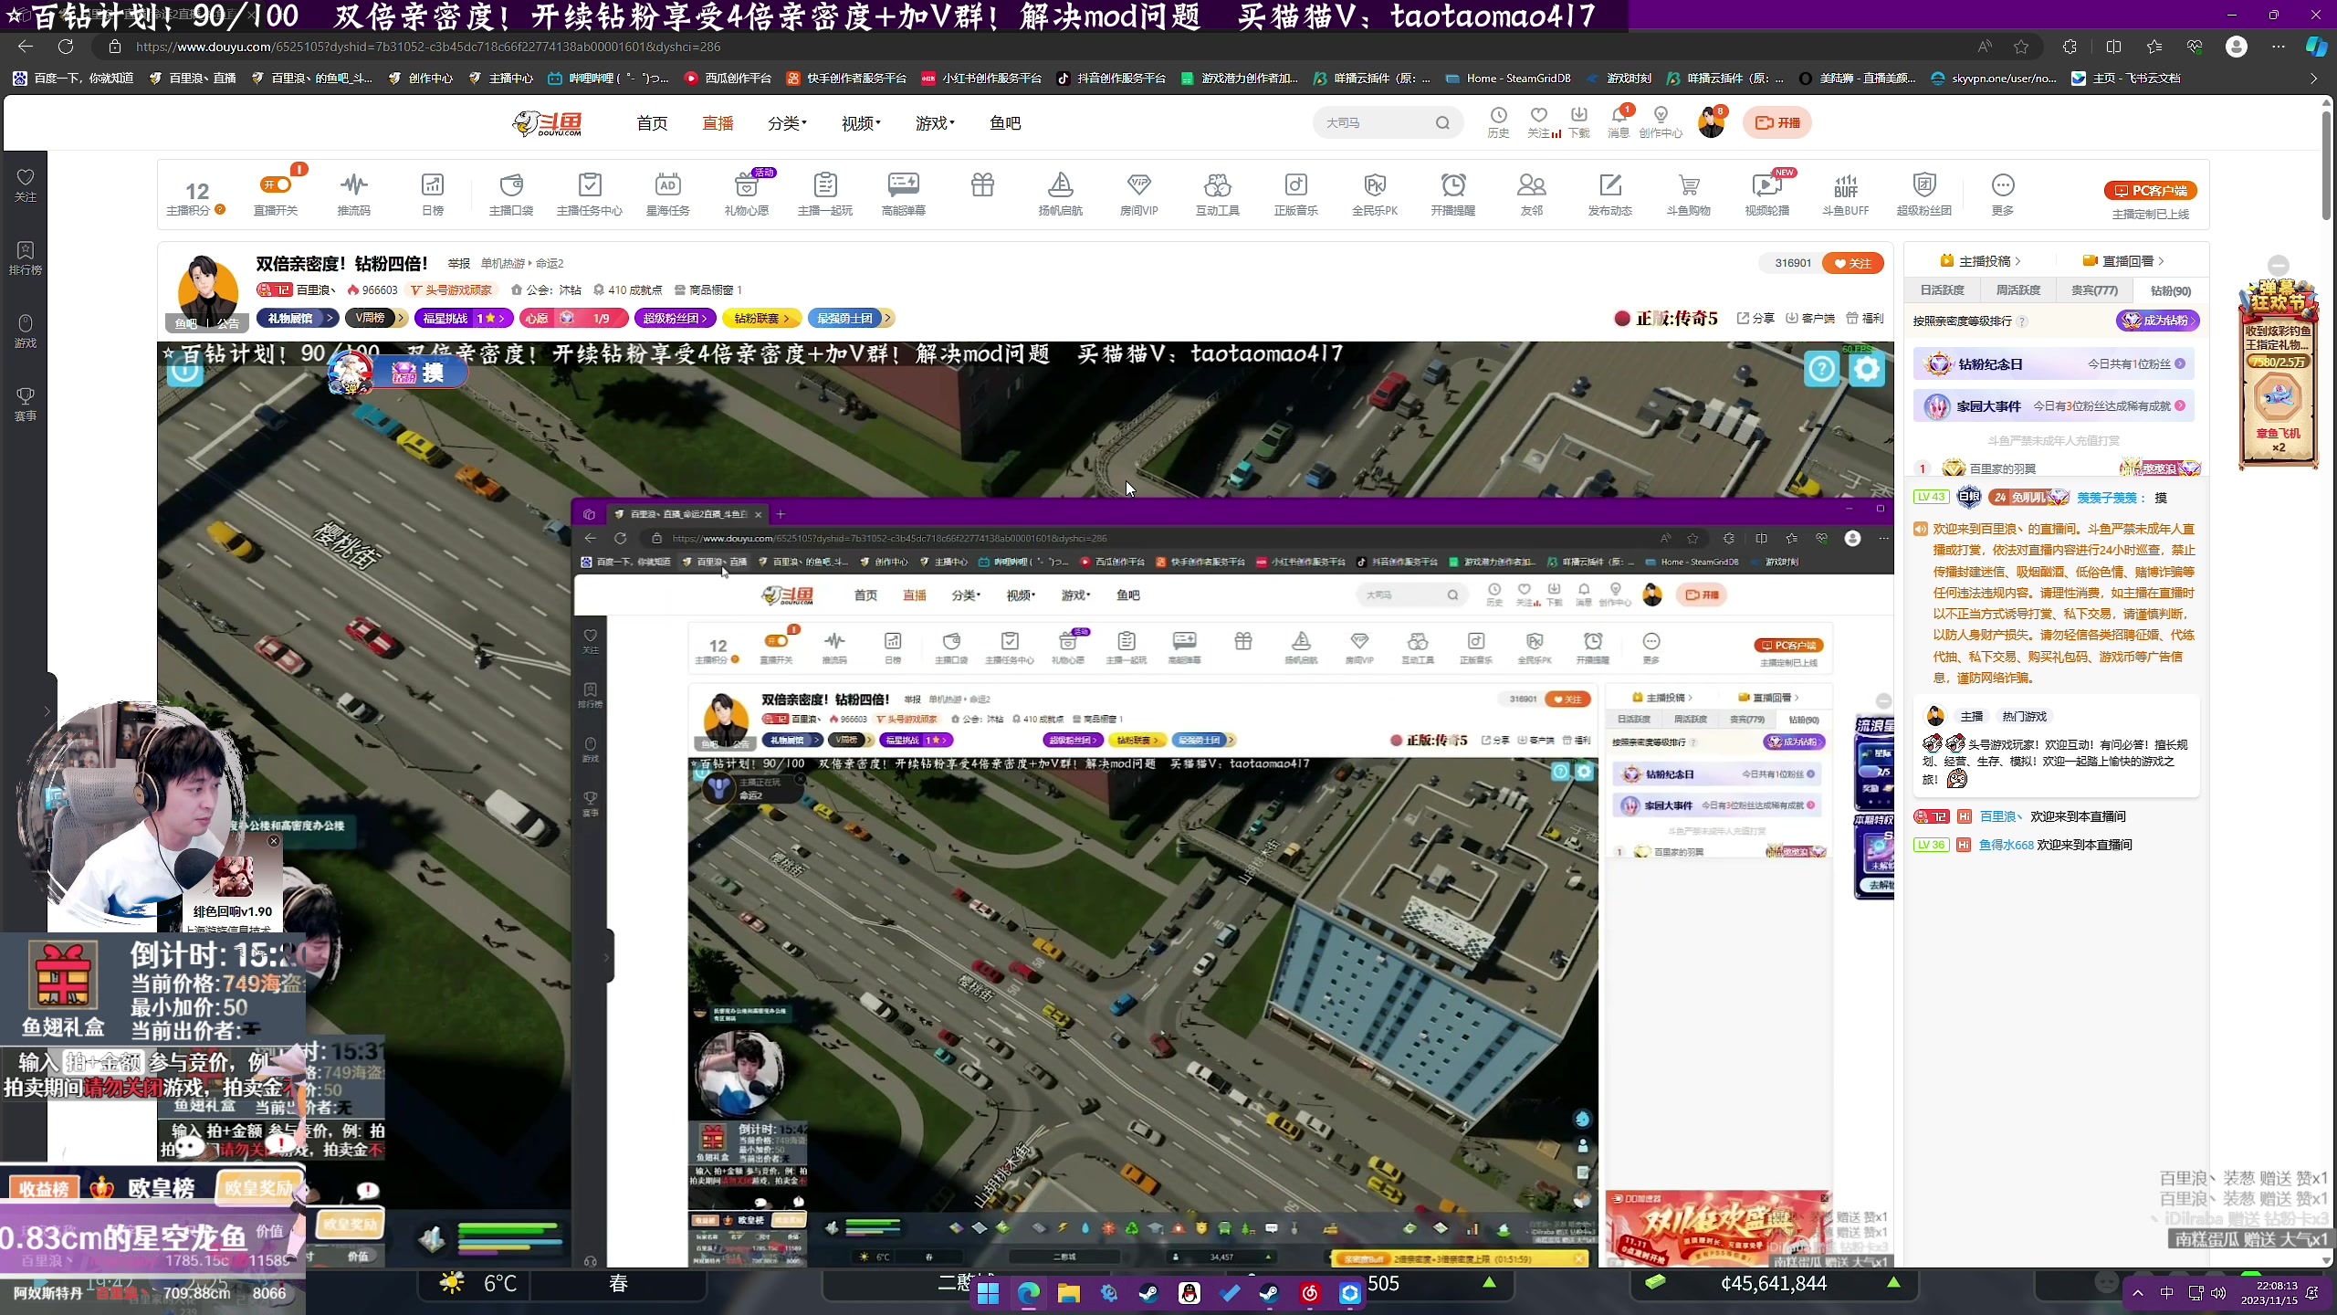This screenshot has width=2337, height=1315.
Task: Open the 斗鱼购物 shopping cart icon
Action: pos(1689,194)
